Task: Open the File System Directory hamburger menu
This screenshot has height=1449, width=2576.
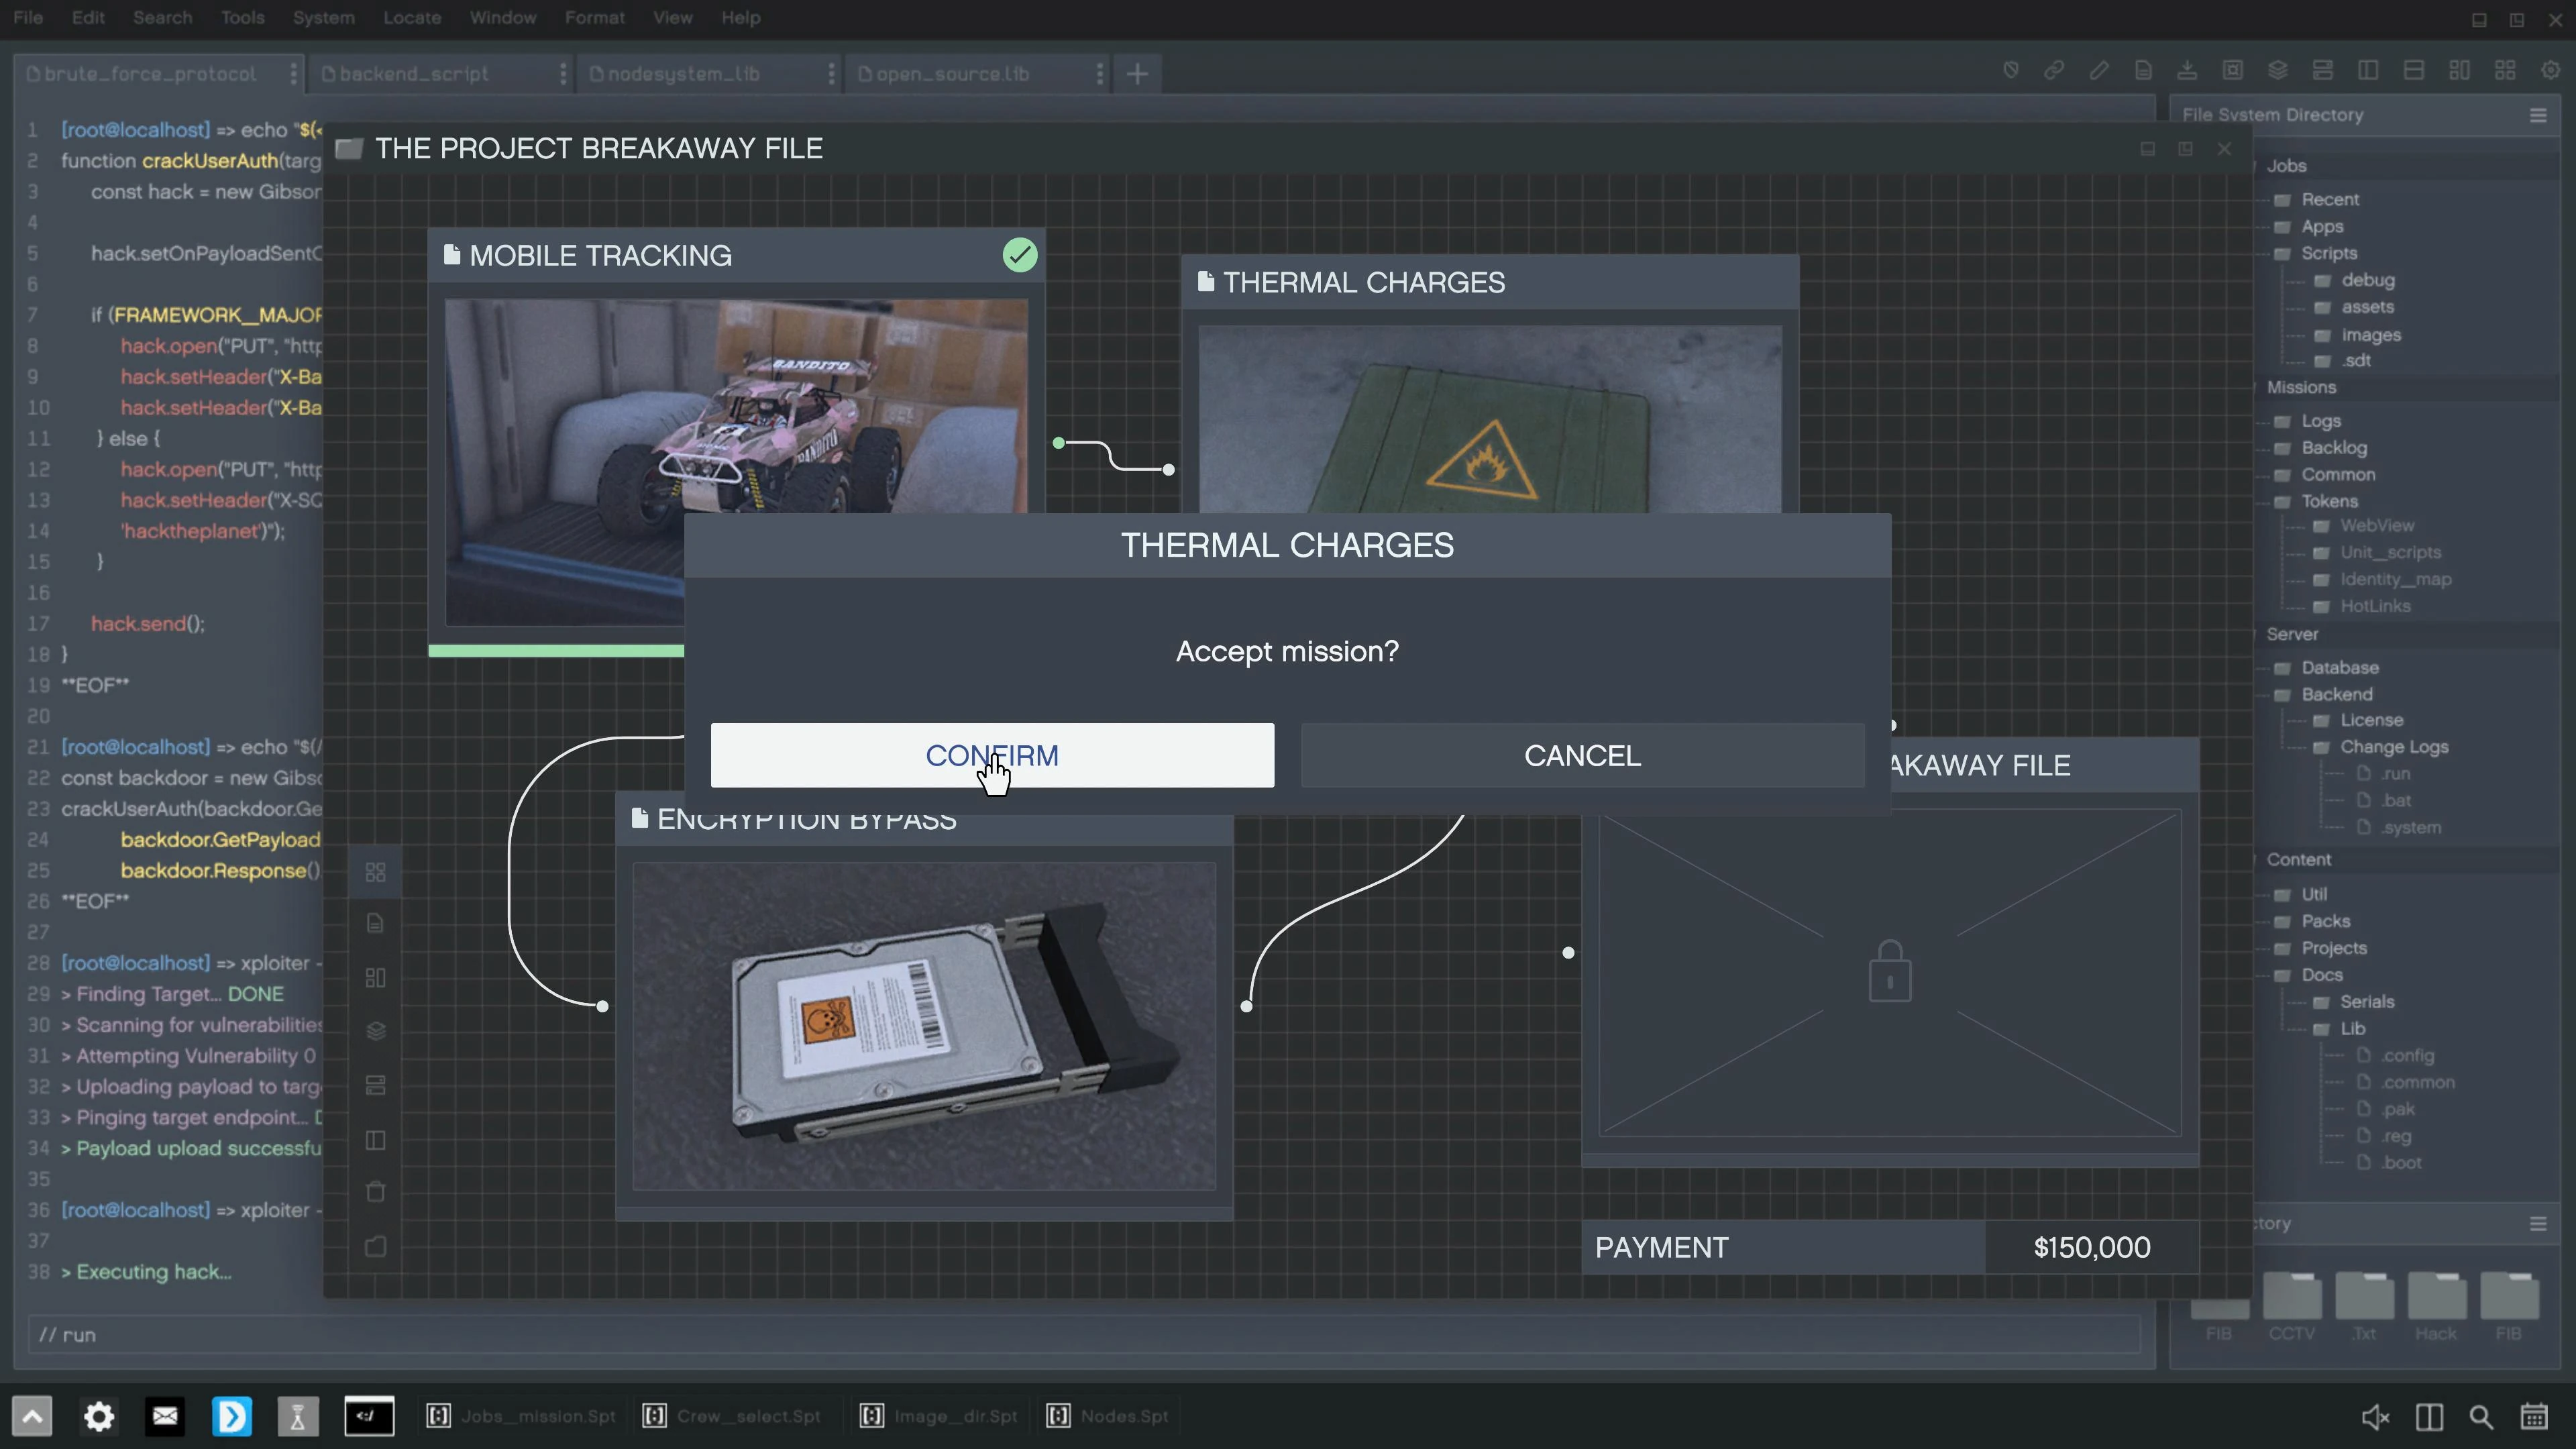Action: point(2537,115)
